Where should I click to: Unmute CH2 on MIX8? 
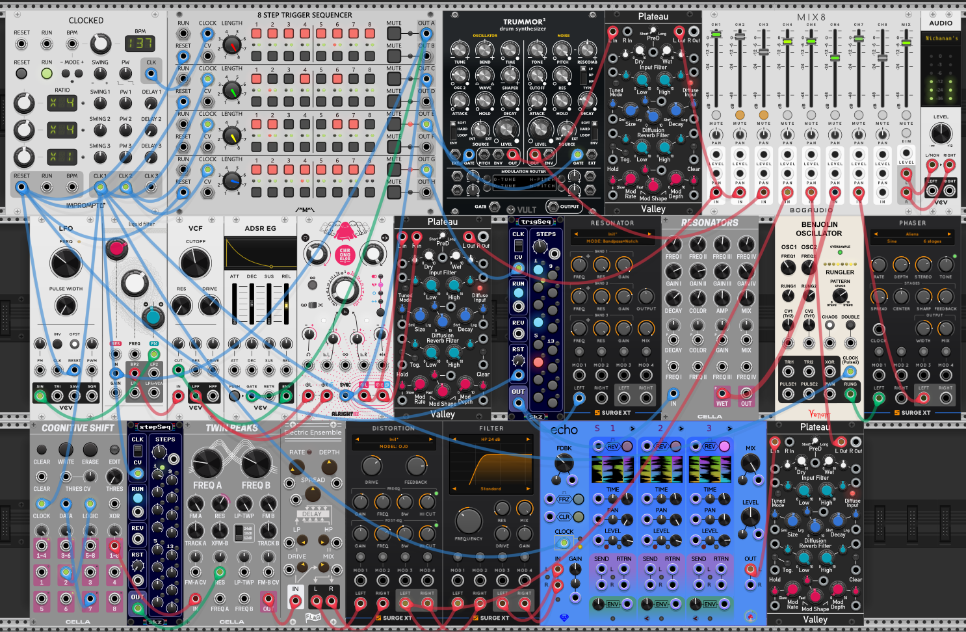(740, 115)
